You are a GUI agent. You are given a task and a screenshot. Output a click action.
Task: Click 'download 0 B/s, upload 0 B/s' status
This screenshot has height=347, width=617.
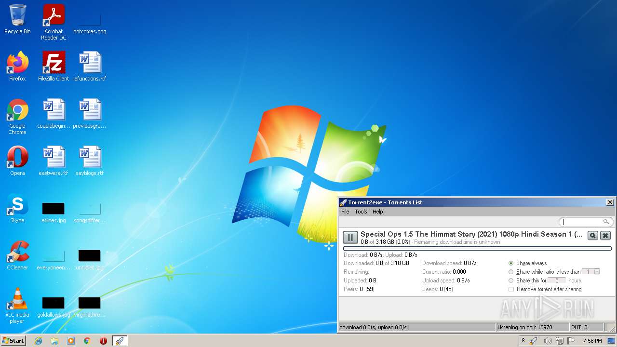373,327
